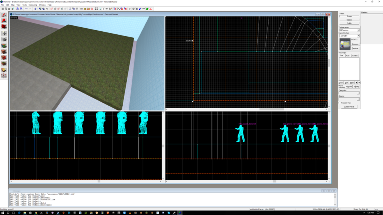Viewport: 383px width, 215px height.
Task: Click the Messages panel vertical scrollbar
Action: tap(335, 200)
